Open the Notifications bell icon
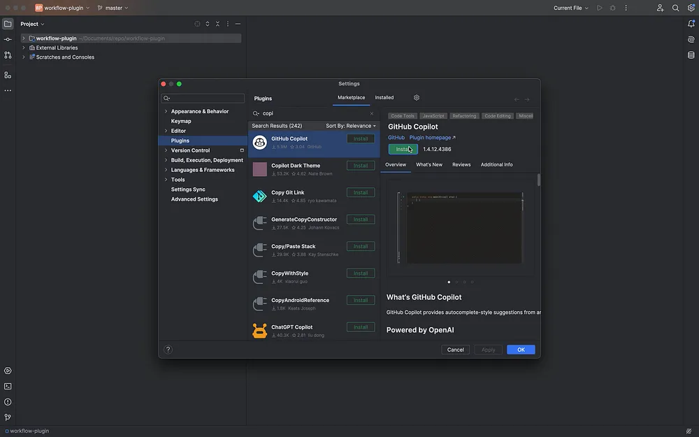Image resolution: width=699 pixels, height=437 pixels. point(691,24)
